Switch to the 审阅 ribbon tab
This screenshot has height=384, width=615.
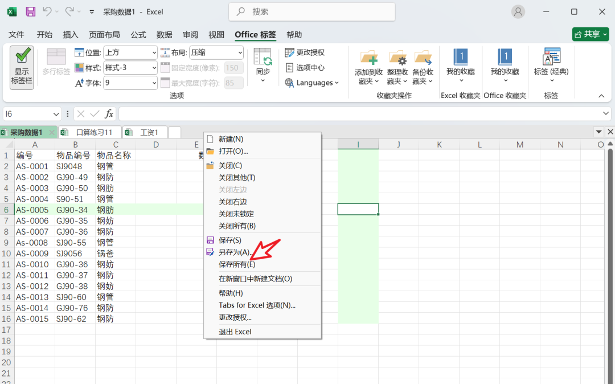coord(190,35)
